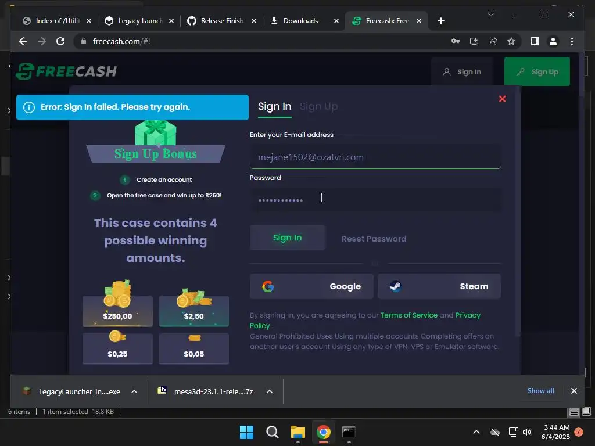Screen dimensions: 595x446
Task: Go forward using the forward arrow
Action: pyautogui.click(x=42, y=41)
